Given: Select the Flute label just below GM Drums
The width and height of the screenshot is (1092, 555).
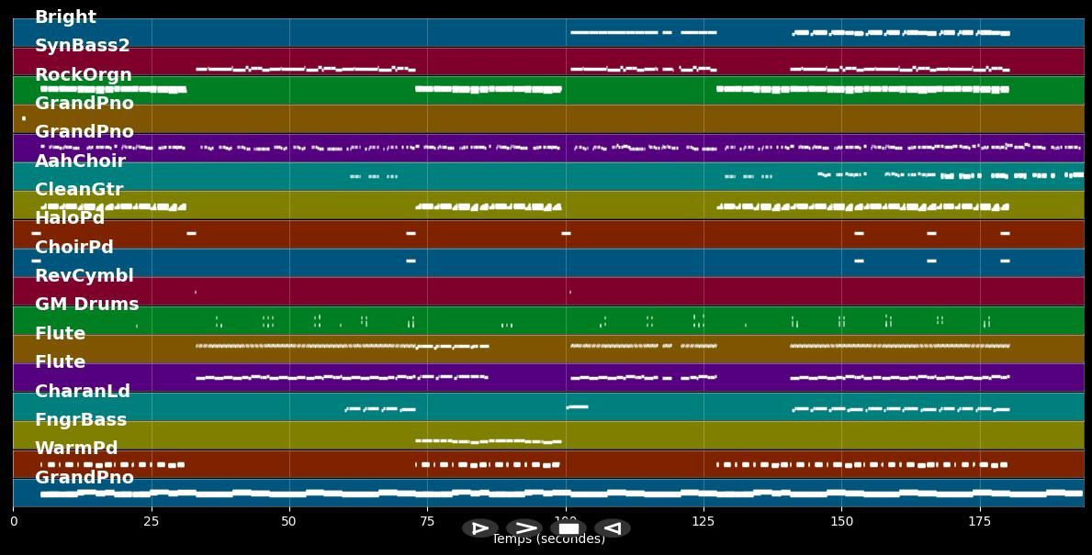Looking at the screenshot, I should tap(60, 333).
